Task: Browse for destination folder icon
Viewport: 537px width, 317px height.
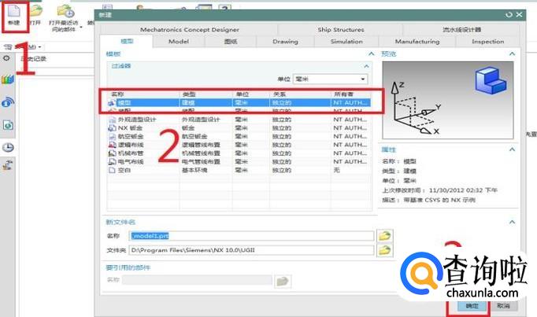Action: click(384, 250)
